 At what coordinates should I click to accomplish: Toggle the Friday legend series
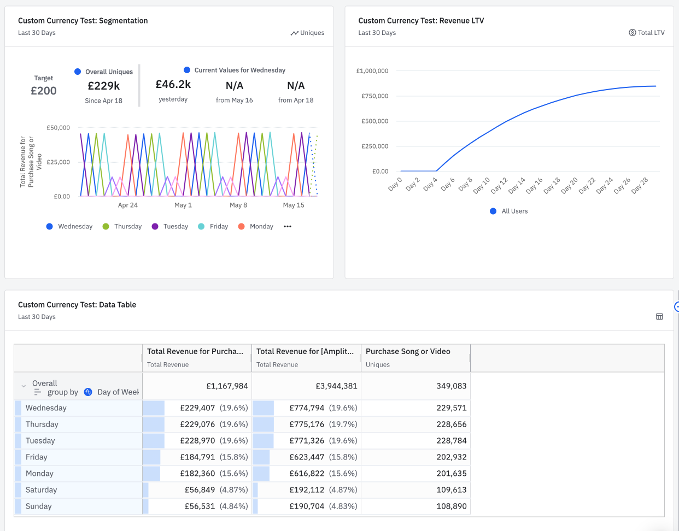(x=213, y=227)
